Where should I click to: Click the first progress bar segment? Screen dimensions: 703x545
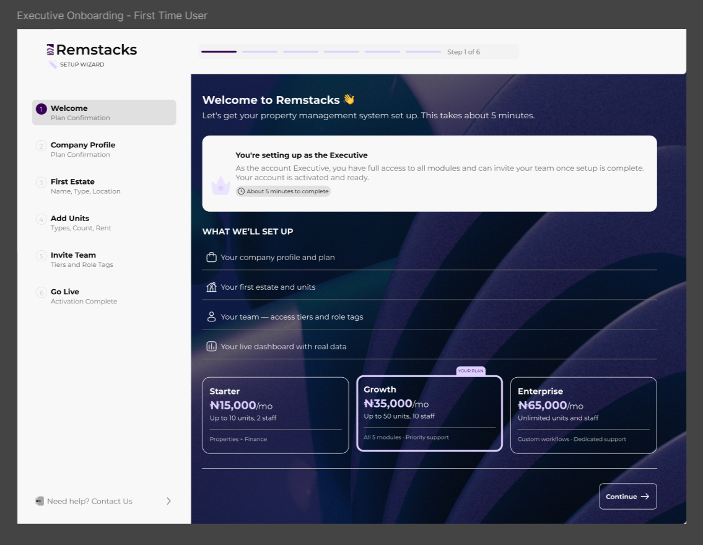click(x=219, y=51)
